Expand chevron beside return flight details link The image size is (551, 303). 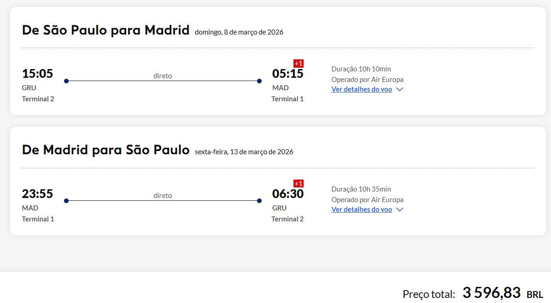click(399, 209)
